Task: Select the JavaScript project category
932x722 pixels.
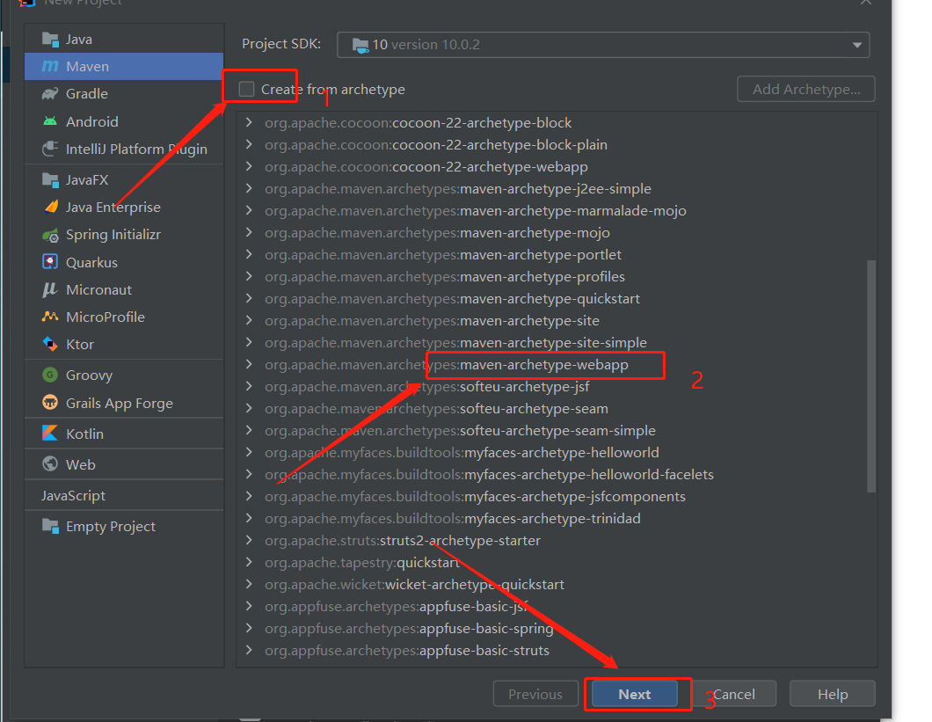Action: click(124, 495)
